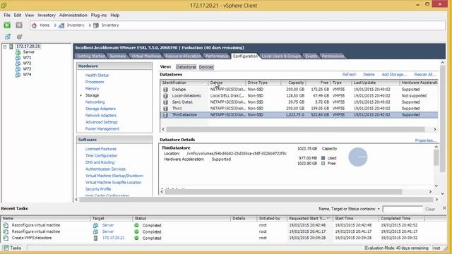The image size is (452, 254).
Task: Sort datastores by the Capacity column header
Action: 293,83
